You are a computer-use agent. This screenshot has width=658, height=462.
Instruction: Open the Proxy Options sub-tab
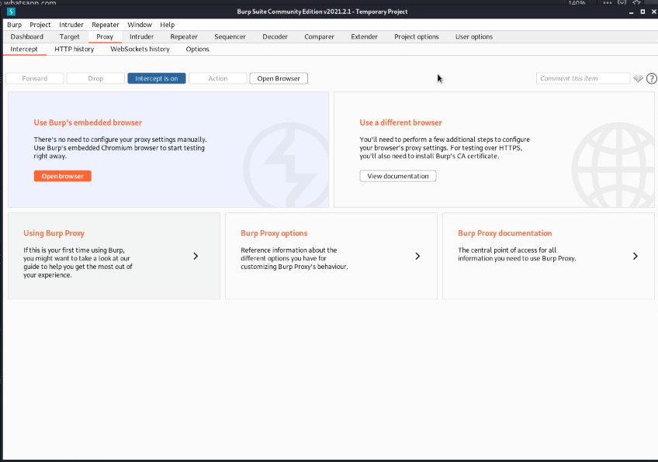pos(198,50)
